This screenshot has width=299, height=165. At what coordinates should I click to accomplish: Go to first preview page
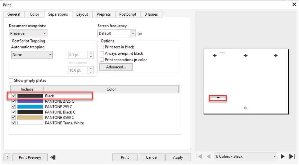click(199, 156)
